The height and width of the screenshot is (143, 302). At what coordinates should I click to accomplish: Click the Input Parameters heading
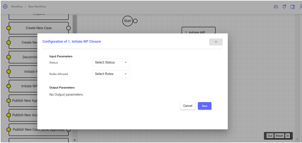61,57
